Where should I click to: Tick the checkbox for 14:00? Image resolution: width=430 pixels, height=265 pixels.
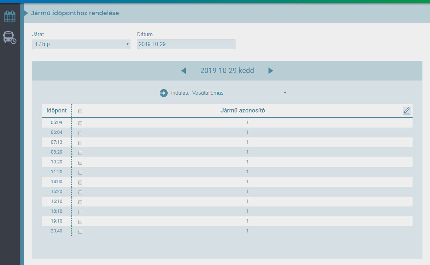click(80, 182)
